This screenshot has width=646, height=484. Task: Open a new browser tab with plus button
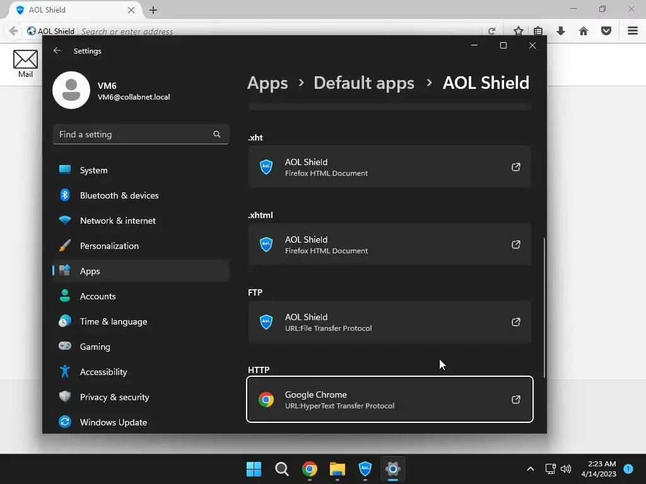click(153, 10)
